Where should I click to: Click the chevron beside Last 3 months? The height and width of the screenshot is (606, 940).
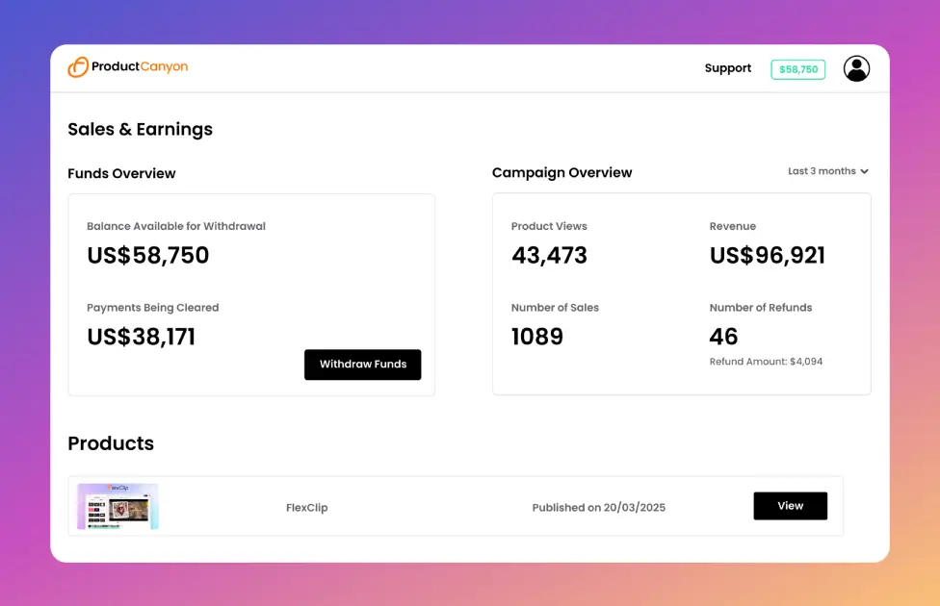(864, 171)
